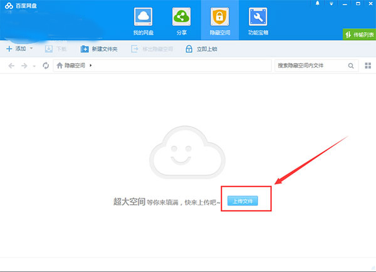Image resolution: width=376 pixels, height=272 pixels.
Task: Close the 百度网盘 window
Action: click(370, 4)
